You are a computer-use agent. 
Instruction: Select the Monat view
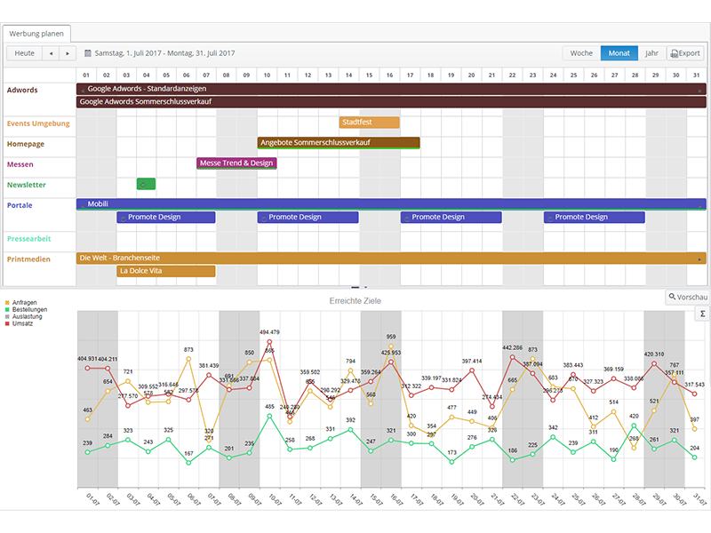(619, 53)
